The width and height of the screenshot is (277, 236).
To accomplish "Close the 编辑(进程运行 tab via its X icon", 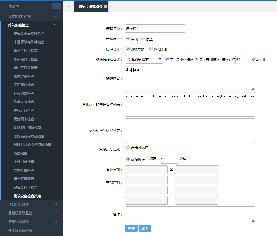I will point(106,6).
